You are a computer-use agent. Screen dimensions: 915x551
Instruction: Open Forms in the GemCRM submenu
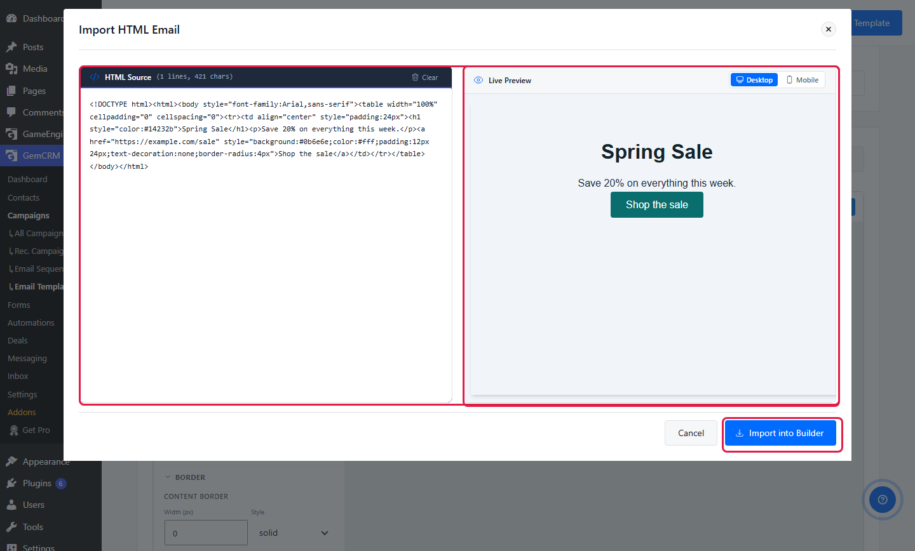pyautogui.click(x=19, y=305)
